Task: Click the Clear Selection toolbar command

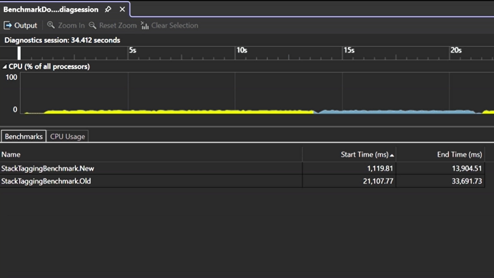Action: (x=175, y=25)
